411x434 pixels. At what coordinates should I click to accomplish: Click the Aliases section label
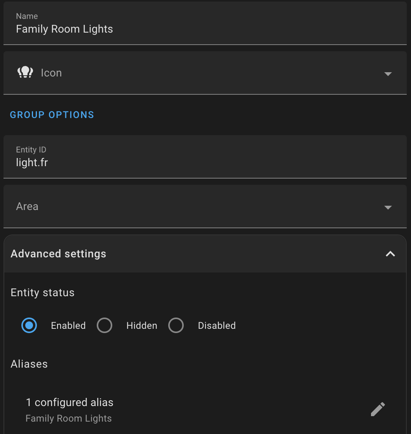29,364
